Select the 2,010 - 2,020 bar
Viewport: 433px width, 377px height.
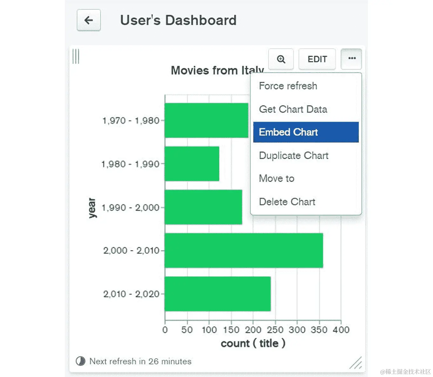(218, 294)
